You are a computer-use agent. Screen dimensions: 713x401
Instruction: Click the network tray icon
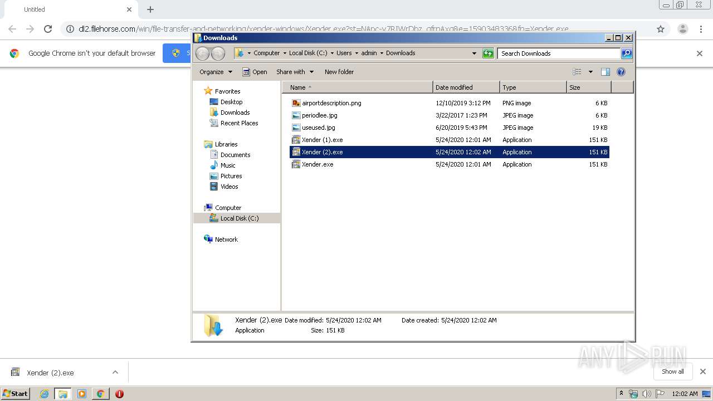pyautogui.click(x=633, y=394)
